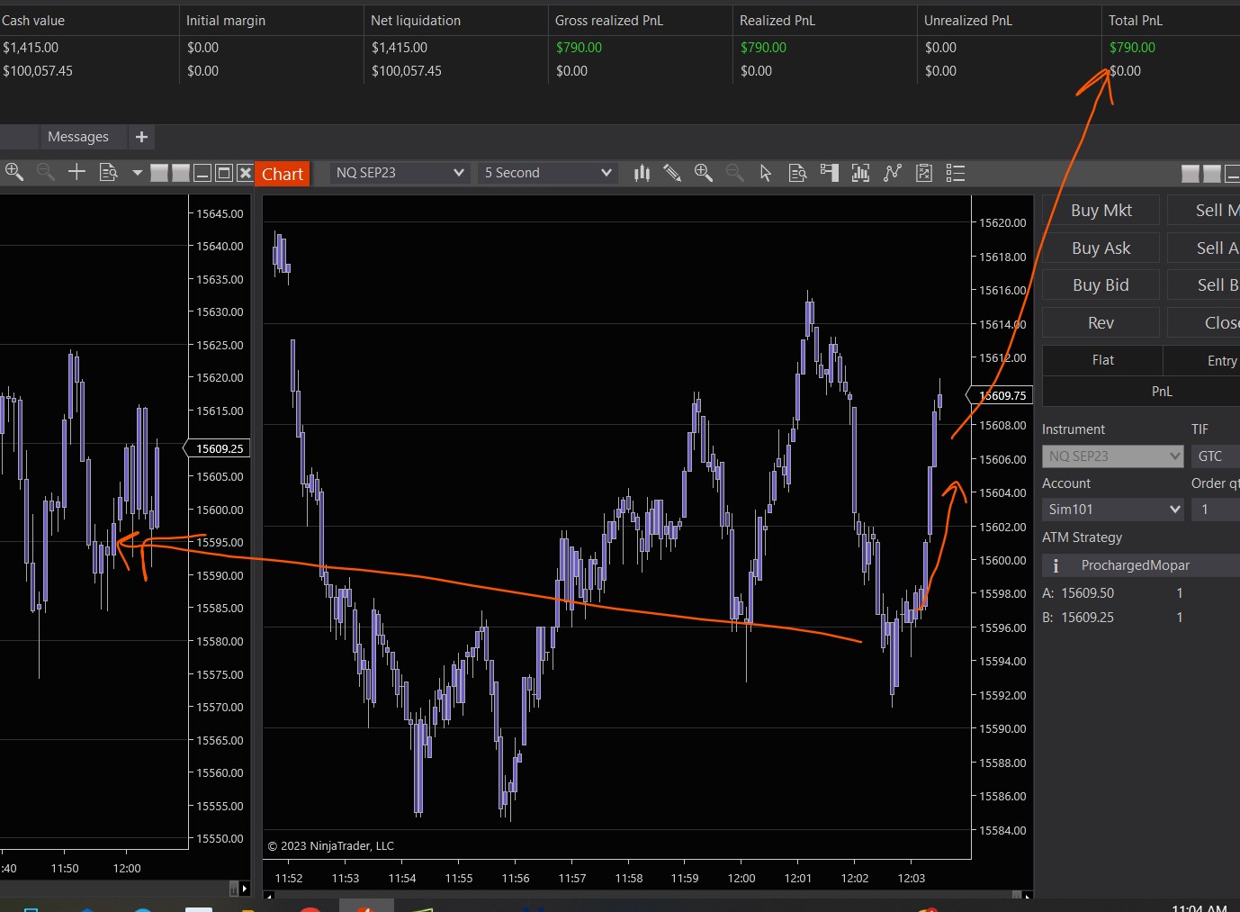Click the Order quantity input field
1240x912 pixels.
1215,510
